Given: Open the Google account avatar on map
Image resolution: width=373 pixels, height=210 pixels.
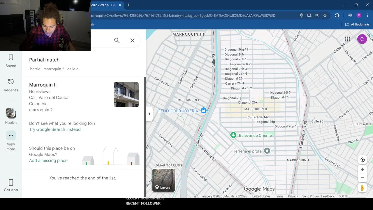Looking at the screenshot, I should tap(362, 39).
